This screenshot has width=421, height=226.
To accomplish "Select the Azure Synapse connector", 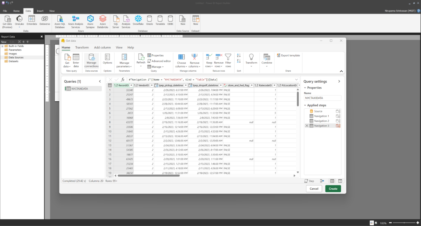I will click(90, 22).
